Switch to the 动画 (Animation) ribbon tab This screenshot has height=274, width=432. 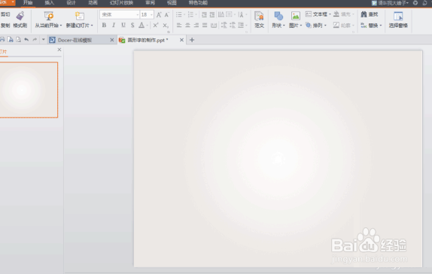(93, 3)
